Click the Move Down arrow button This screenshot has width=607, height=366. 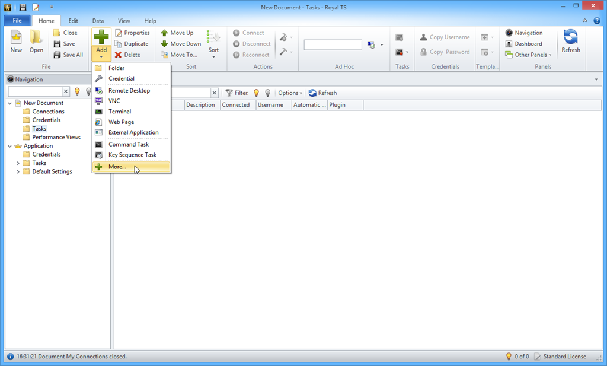pos(181,44)
